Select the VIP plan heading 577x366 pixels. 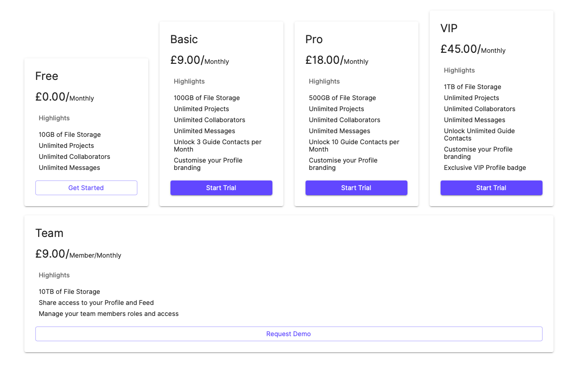coord(449,28)
